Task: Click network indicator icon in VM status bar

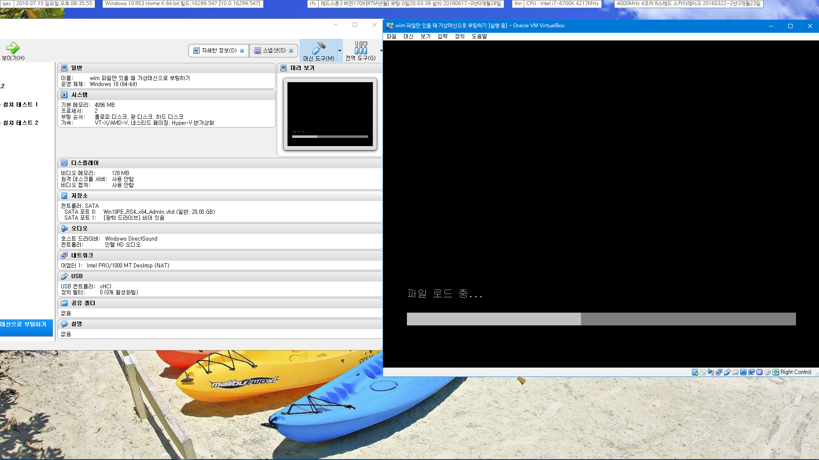Action: (719, 372)
